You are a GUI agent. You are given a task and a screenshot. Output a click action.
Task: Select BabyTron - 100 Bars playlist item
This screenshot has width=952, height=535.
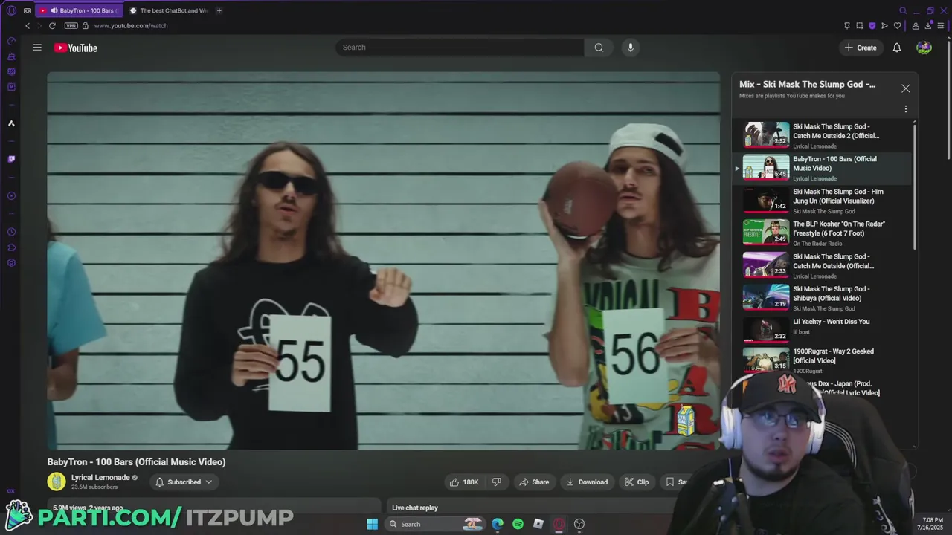pos(822,168)
